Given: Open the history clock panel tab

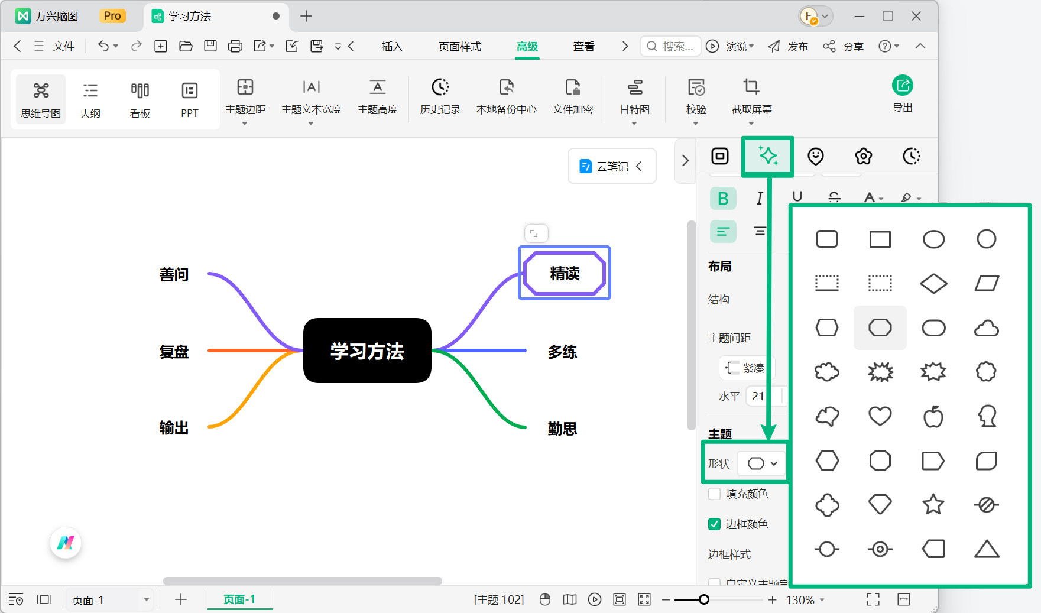Looking at the screenshot, I should pos(912,156).
